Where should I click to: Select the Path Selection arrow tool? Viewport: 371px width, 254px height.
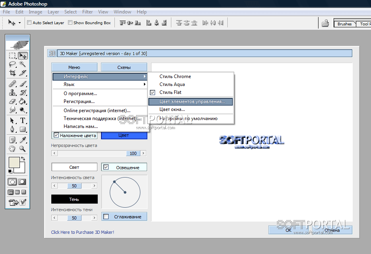(12, 120)
